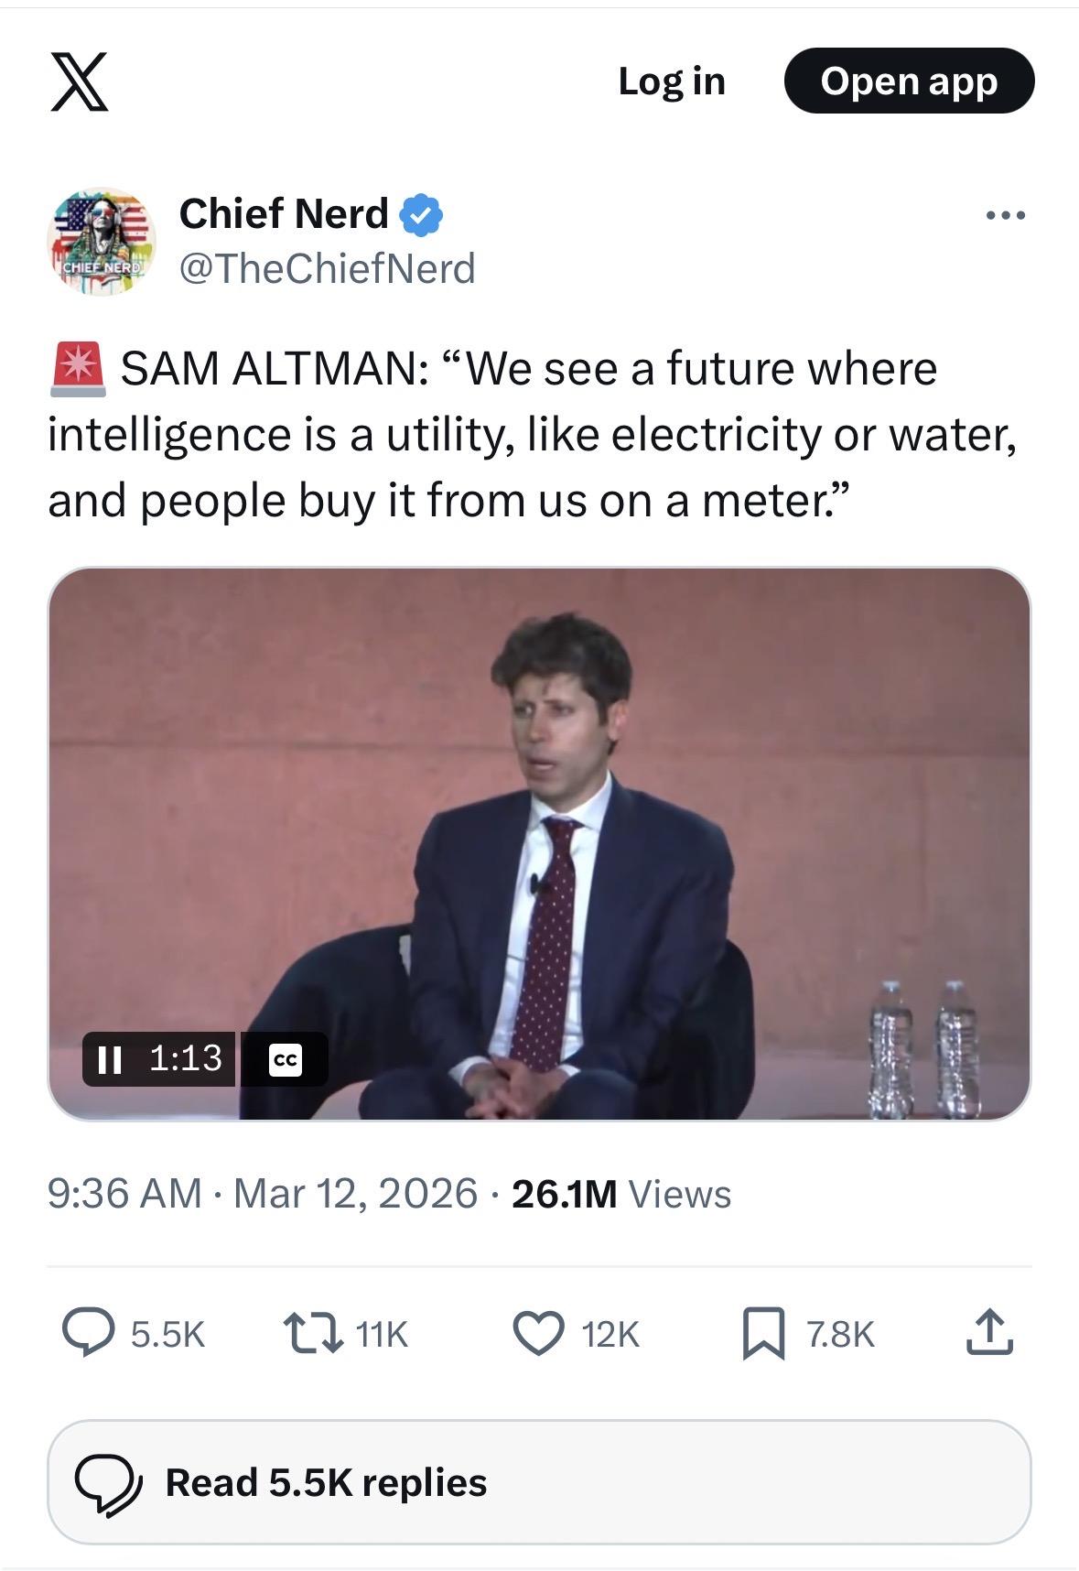Click the repost arrows icon

pyautogui.click(x=313, y=1333)
